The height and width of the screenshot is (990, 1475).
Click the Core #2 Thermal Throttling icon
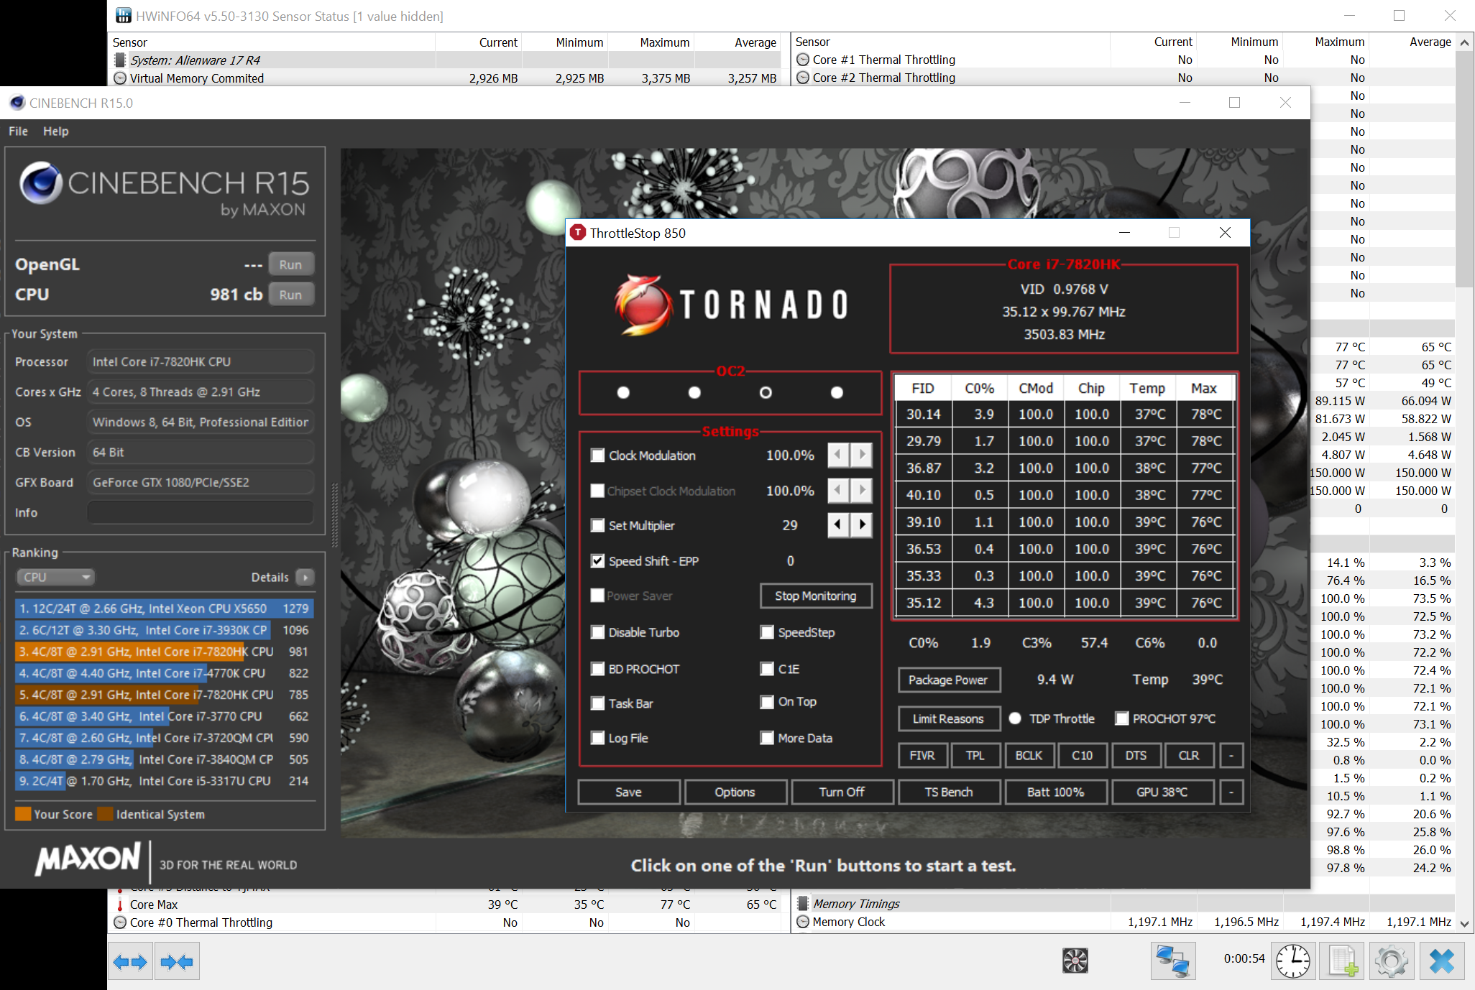pos(803,78)
